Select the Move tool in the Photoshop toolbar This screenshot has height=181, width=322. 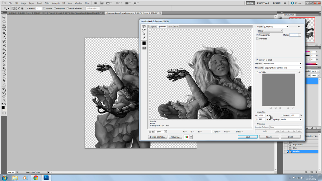(x=4, y=18)
